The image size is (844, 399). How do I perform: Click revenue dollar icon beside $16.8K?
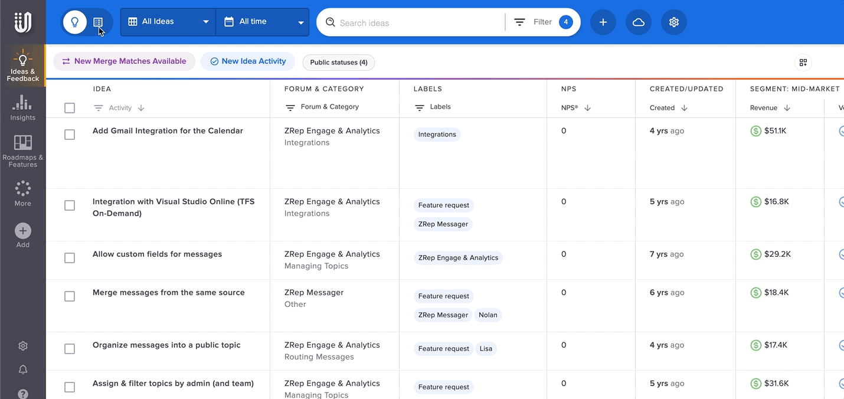pos(755,202)
